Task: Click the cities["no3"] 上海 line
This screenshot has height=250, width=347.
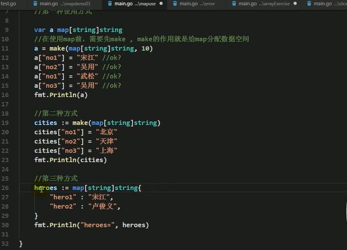Action: tap(76, 150)
